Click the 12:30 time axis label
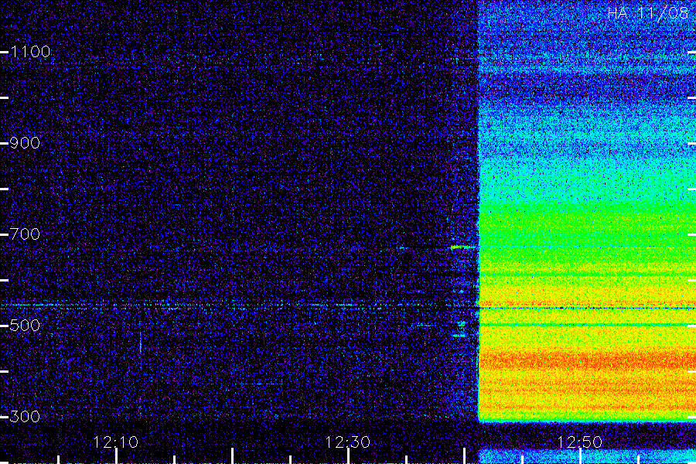The width and height of the screenshot is (696, 464). tap(347, 442)
